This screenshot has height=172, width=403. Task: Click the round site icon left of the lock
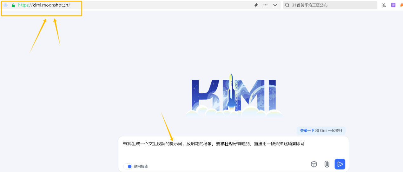[5, 5]
